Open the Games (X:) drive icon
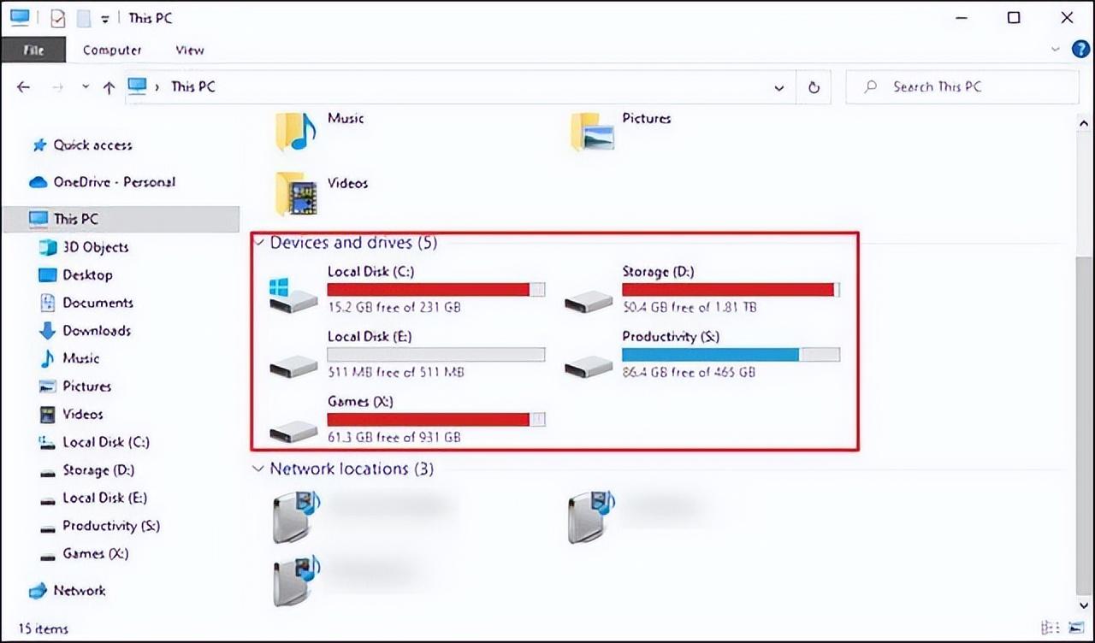This screenshot has width=1095, height=643. [x=293, y=429]
